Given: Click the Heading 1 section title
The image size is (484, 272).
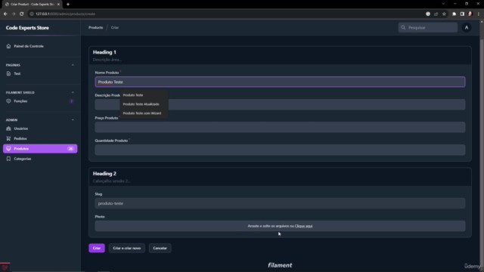Looking at the screenshot, I should (104, 52).
